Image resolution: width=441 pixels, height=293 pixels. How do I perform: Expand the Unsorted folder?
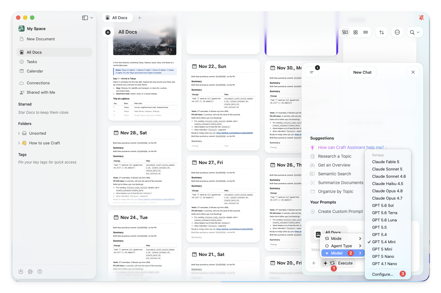(19, 133)
